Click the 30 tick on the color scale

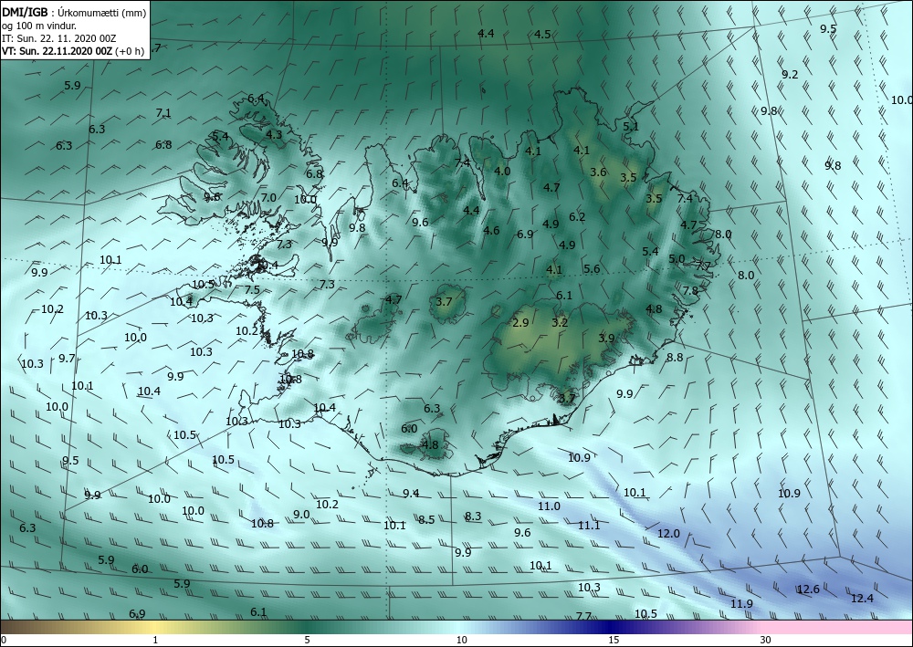pyautogui.click(x=766, y=640)
